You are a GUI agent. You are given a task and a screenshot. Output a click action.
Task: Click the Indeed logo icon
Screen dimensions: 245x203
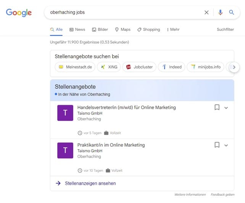tap(164, 67)
